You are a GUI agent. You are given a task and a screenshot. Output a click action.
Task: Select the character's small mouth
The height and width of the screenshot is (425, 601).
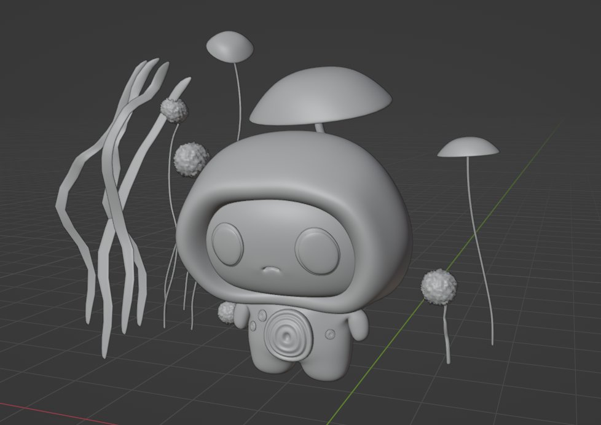coord(272,270)
